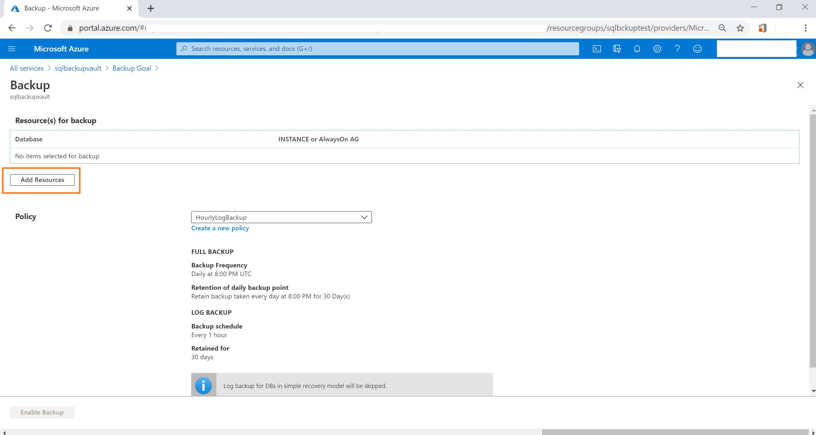Click the Azure portal home icon
The height and width of the screenshot is (435, 816).
click(x=61, y=49)
